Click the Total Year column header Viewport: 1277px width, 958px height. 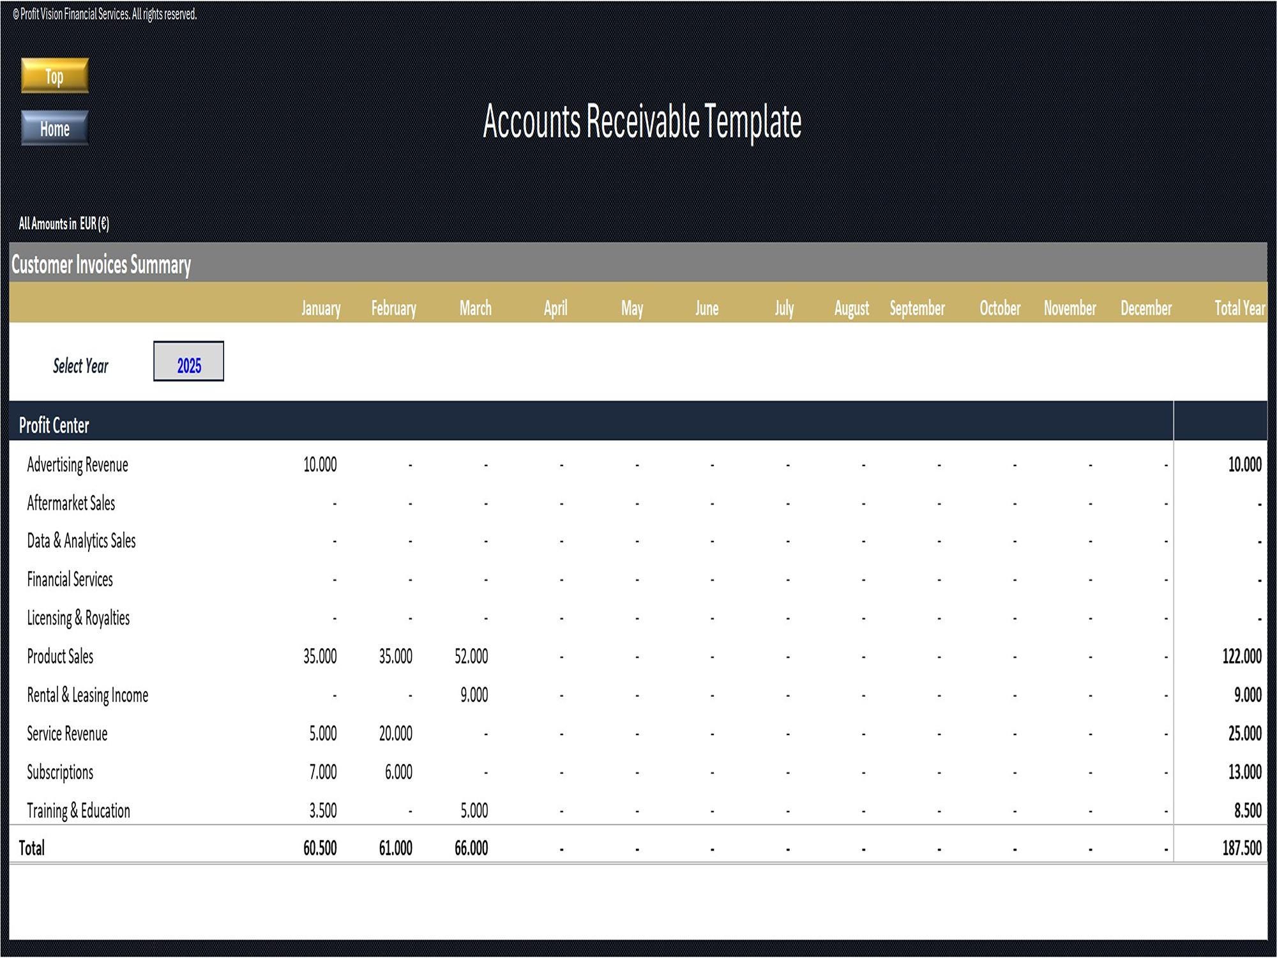[x=1239, y=308]
